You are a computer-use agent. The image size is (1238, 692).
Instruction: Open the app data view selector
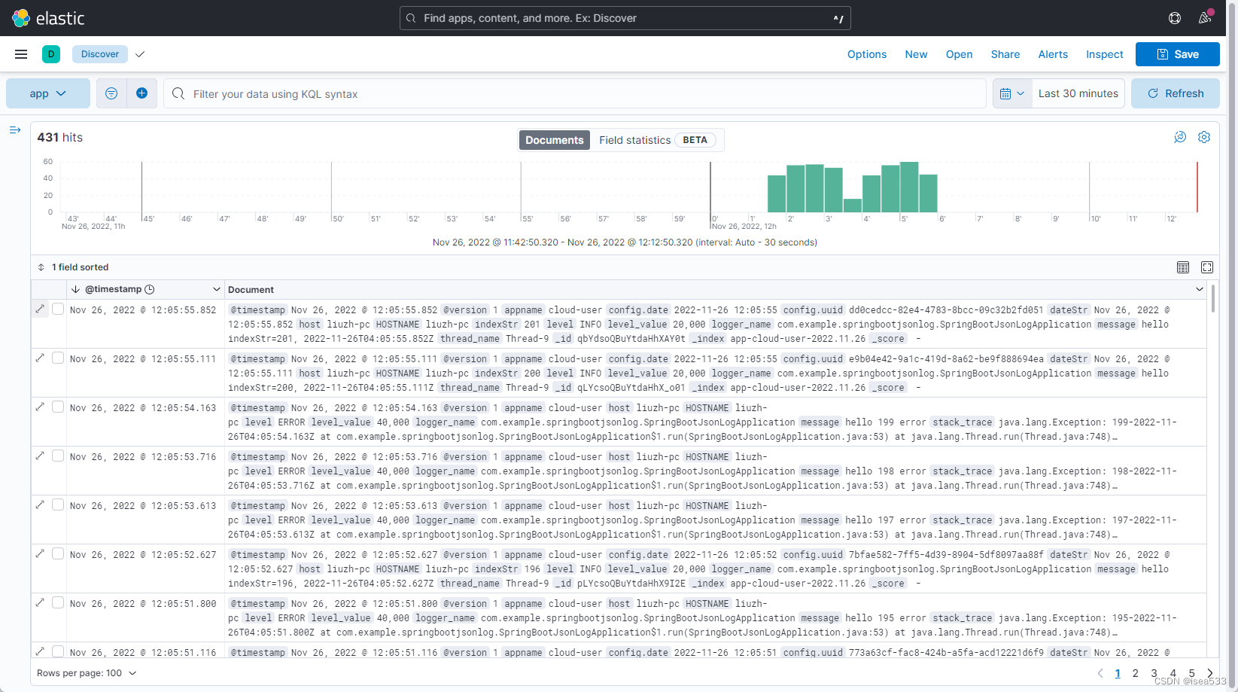click(47, 93)
